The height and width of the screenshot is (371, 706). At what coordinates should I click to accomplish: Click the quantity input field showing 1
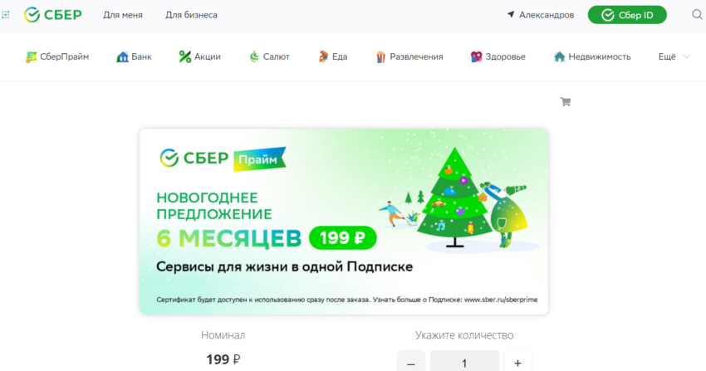pyautogui.click(x=464, y=363)
